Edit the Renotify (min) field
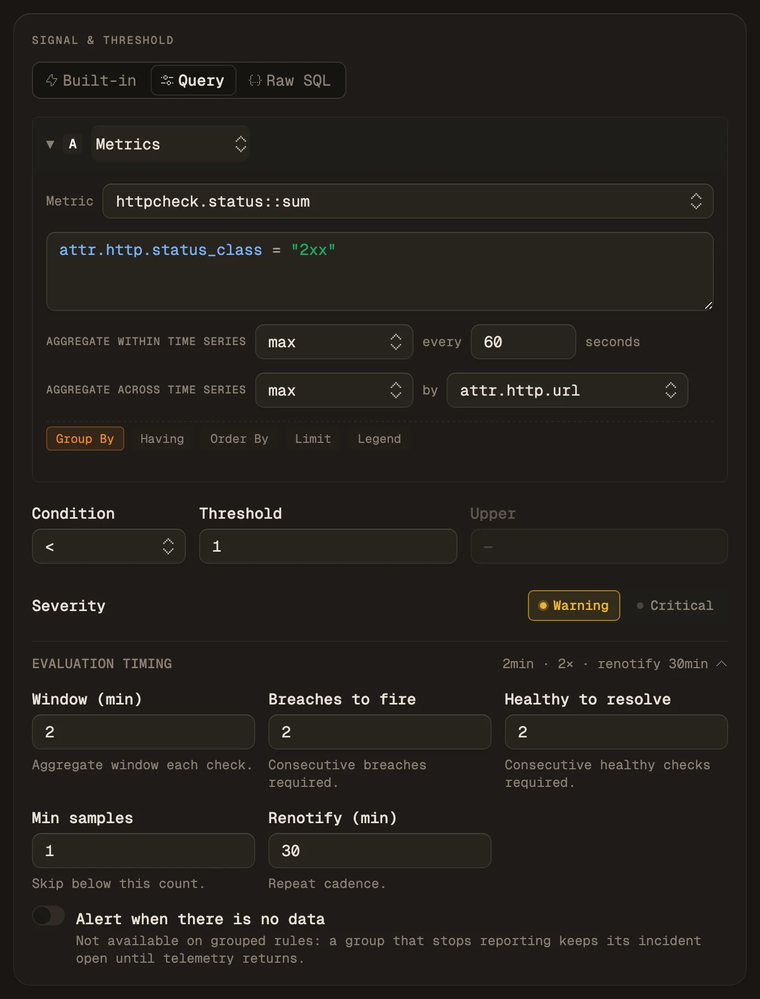The width and height of the screenshot is (760, 999). pos(379,851)
